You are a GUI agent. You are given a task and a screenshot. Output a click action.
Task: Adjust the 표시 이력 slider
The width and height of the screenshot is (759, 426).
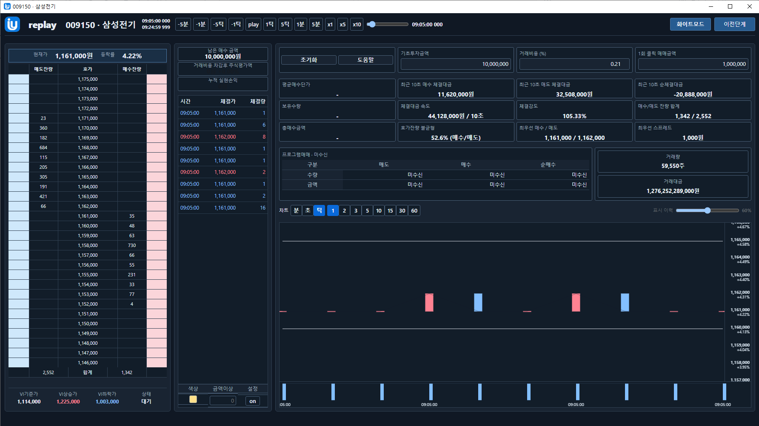pos(707,210)
